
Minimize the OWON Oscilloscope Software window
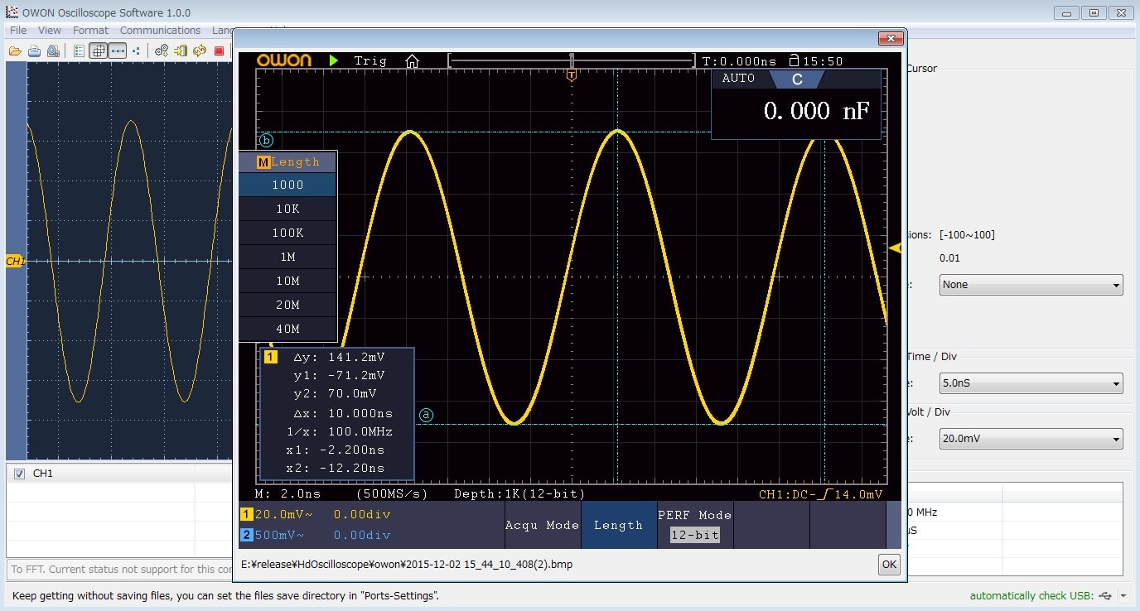pyautogui.click(x=1067, y=12)
